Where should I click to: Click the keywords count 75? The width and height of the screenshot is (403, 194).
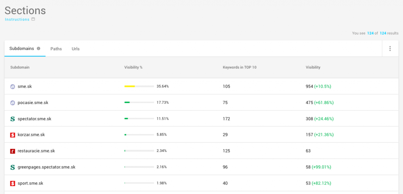pos(225,102)
